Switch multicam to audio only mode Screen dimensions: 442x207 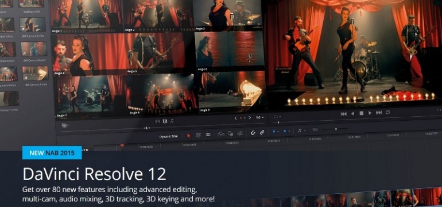click(172, 121)
